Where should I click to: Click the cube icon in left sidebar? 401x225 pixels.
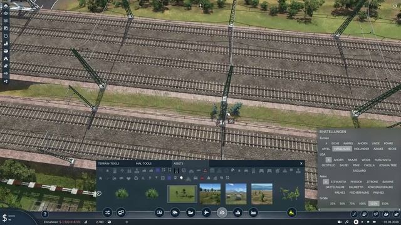point(6,51)
